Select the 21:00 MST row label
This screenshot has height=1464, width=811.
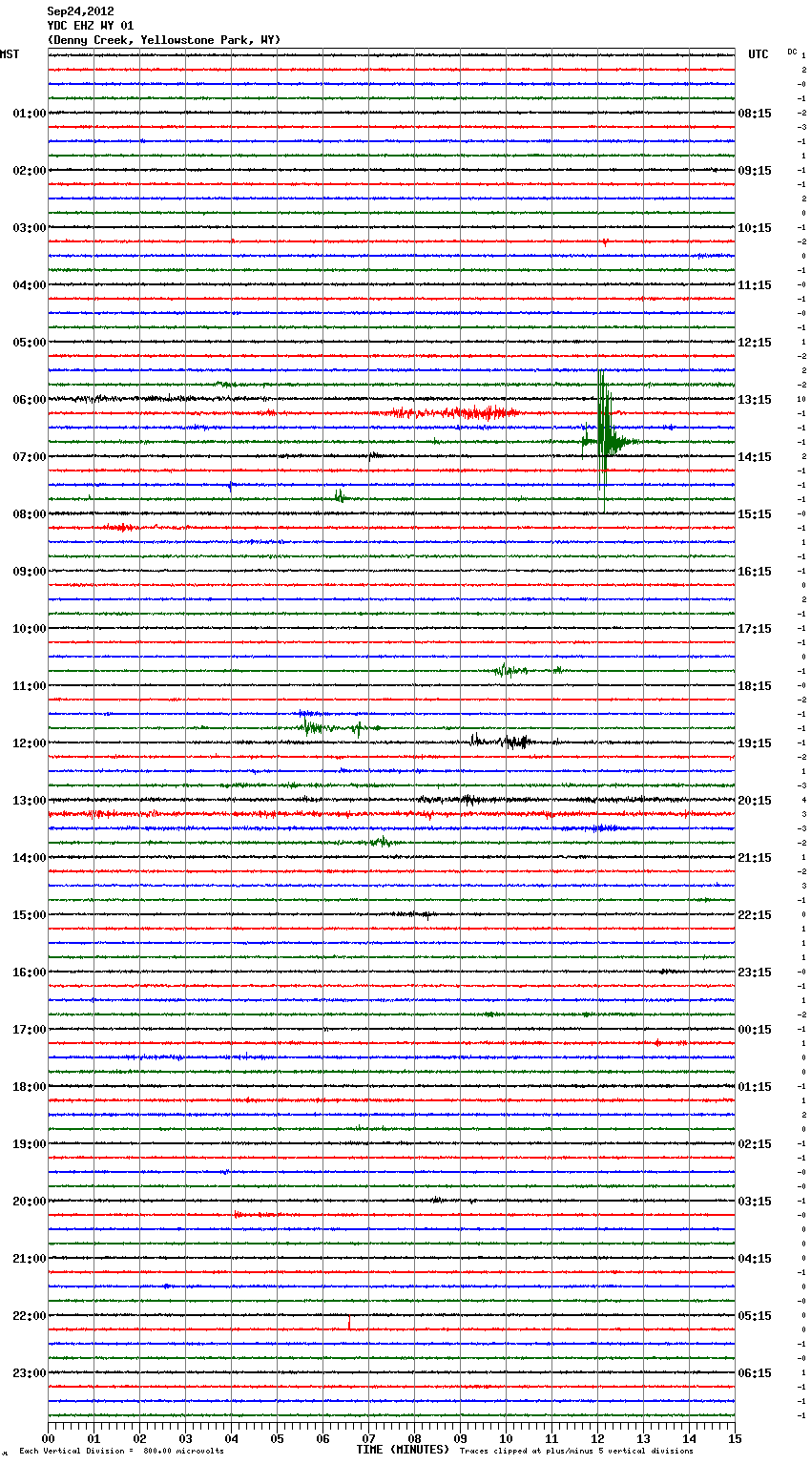tap(30, 1259)
